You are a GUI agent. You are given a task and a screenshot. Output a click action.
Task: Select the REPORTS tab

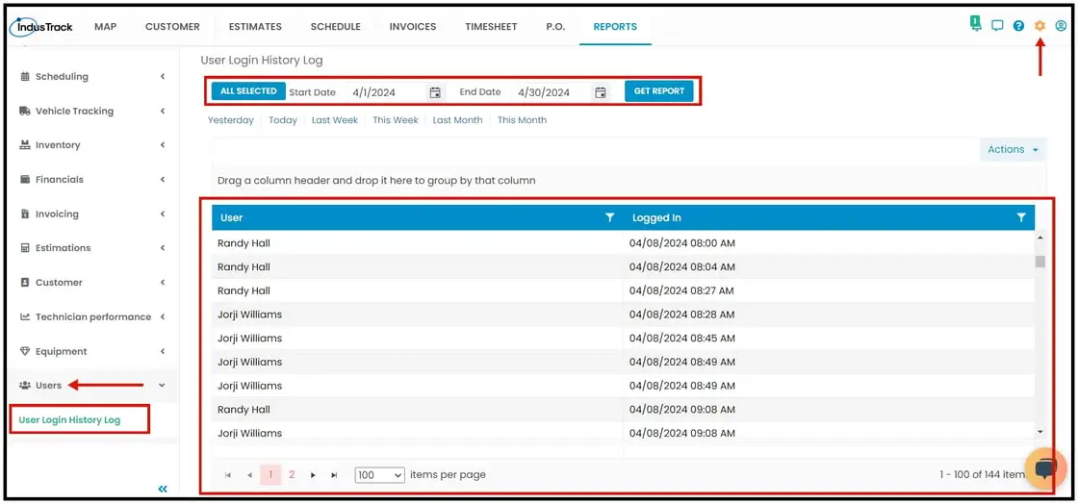615,27
